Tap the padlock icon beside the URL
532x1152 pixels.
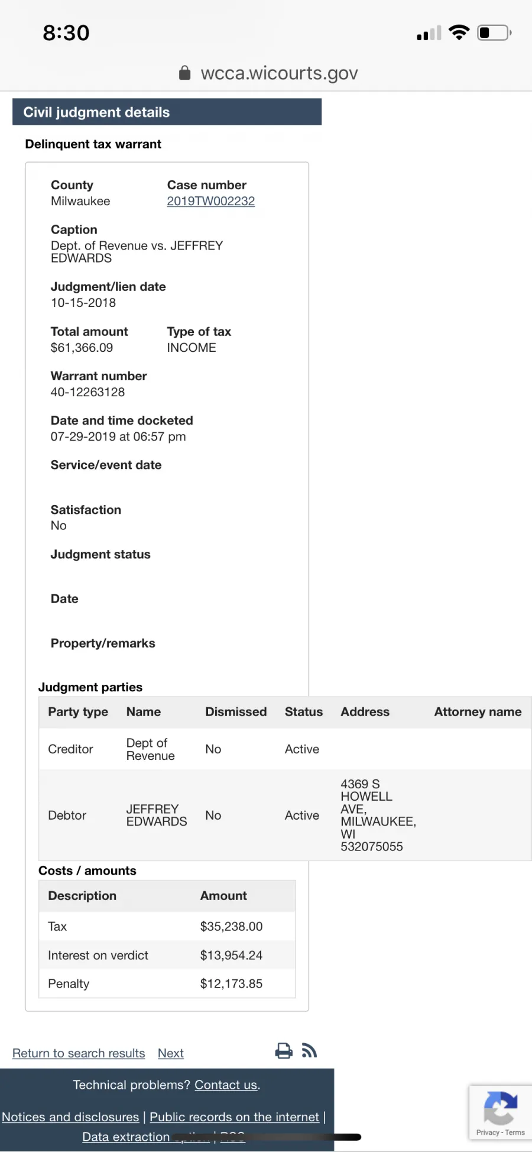[x=185, y=73]
